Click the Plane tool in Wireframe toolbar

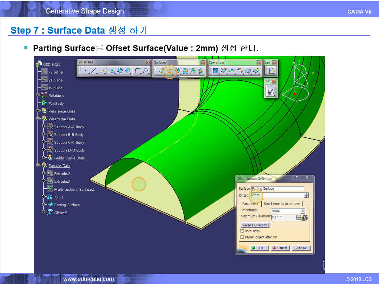pos(102,71)
